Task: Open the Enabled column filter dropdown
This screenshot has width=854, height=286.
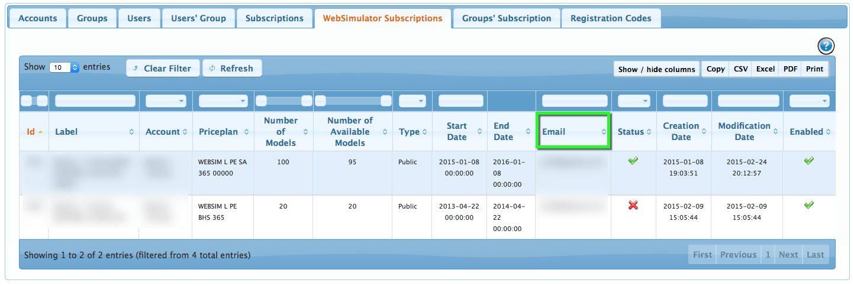Action: [x=809, y=101]
